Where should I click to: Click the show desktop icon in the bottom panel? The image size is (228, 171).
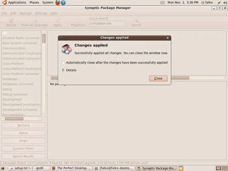point(3,168)
